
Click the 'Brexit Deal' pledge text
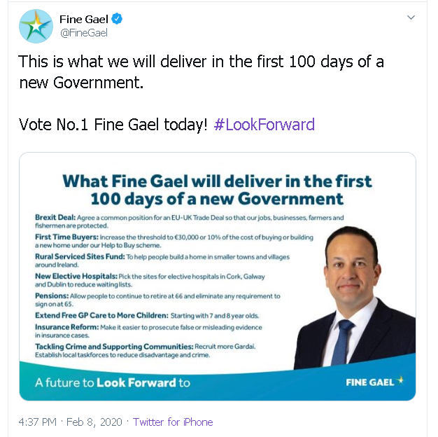pos(189,222)
